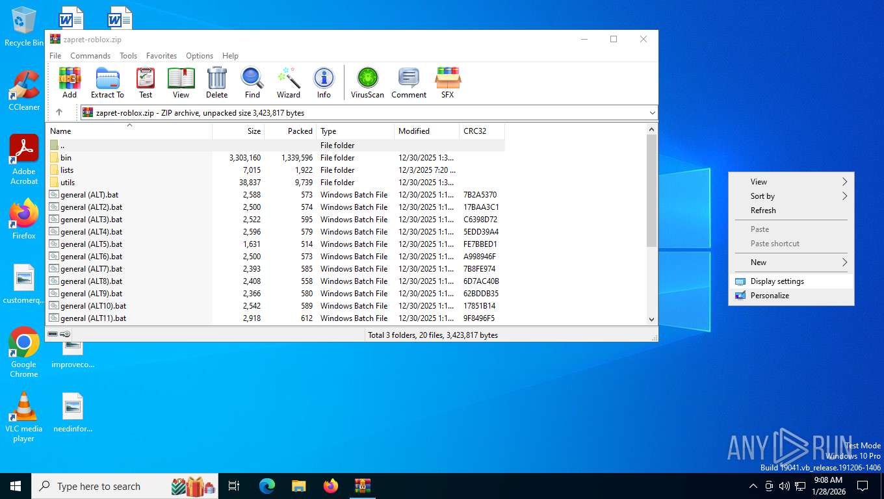Click the Add toolbar icon
884x499 pixels.
70,83
